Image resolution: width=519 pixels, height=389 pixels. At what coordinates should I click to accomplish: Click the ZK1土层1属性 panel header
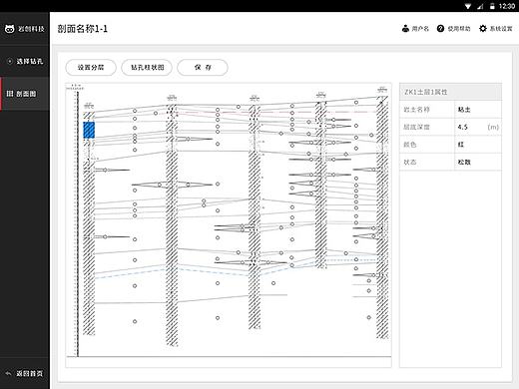(x=450, y=92)
